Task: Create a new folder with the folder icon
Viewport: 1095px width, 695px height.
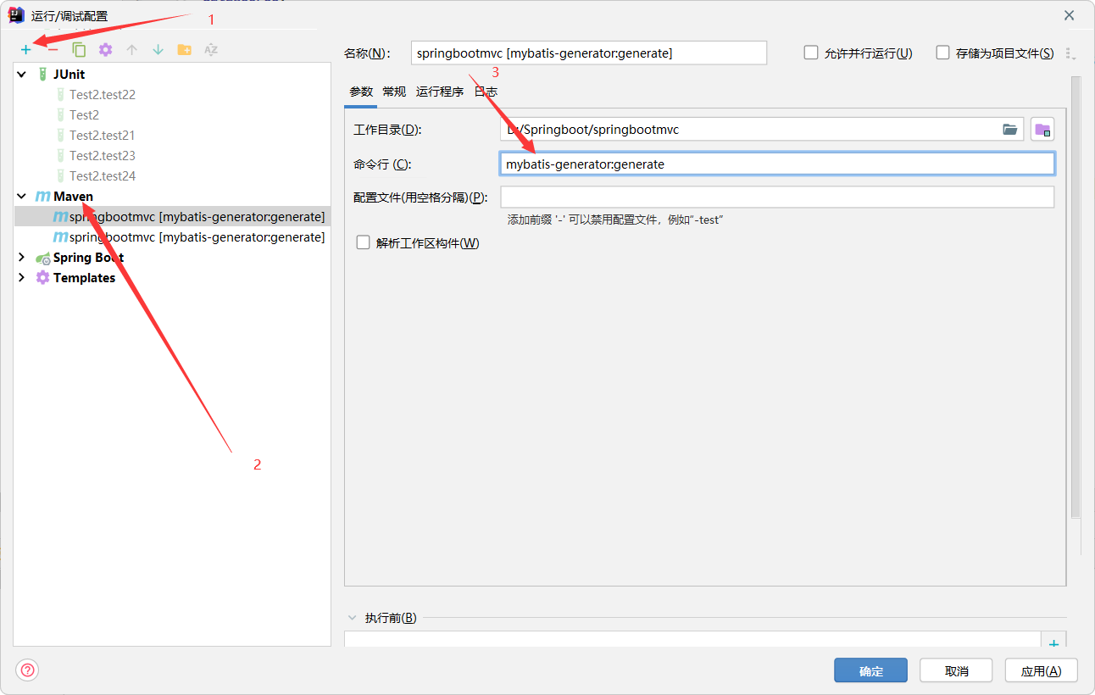Action: coord(184,50)
